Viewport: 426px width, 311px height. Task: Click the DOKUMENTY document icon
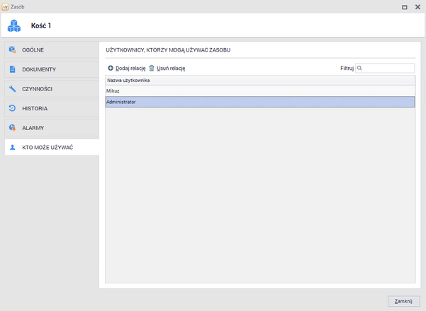click(13, 69)
